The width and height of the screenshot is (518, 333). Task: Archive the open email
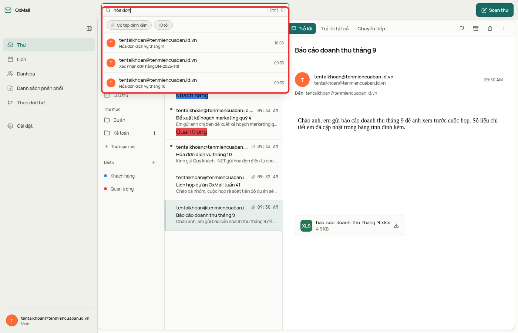[x=476, y=28]
